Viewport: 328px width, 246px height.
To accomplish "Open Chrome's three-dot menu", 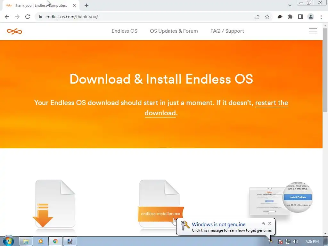I will tap(321, 17).
